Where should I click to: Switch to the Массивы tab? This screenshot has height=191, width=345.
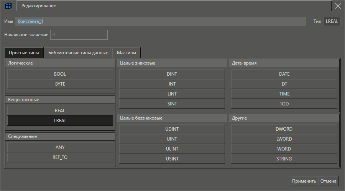[x=126, y=53]
